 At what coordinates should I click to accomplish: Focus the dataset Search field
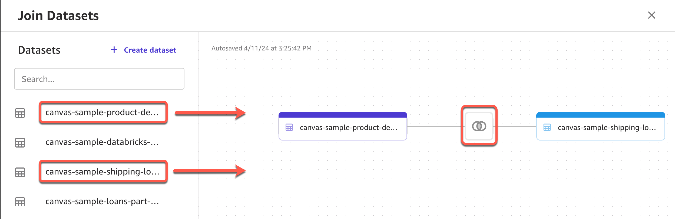point(99,79)
